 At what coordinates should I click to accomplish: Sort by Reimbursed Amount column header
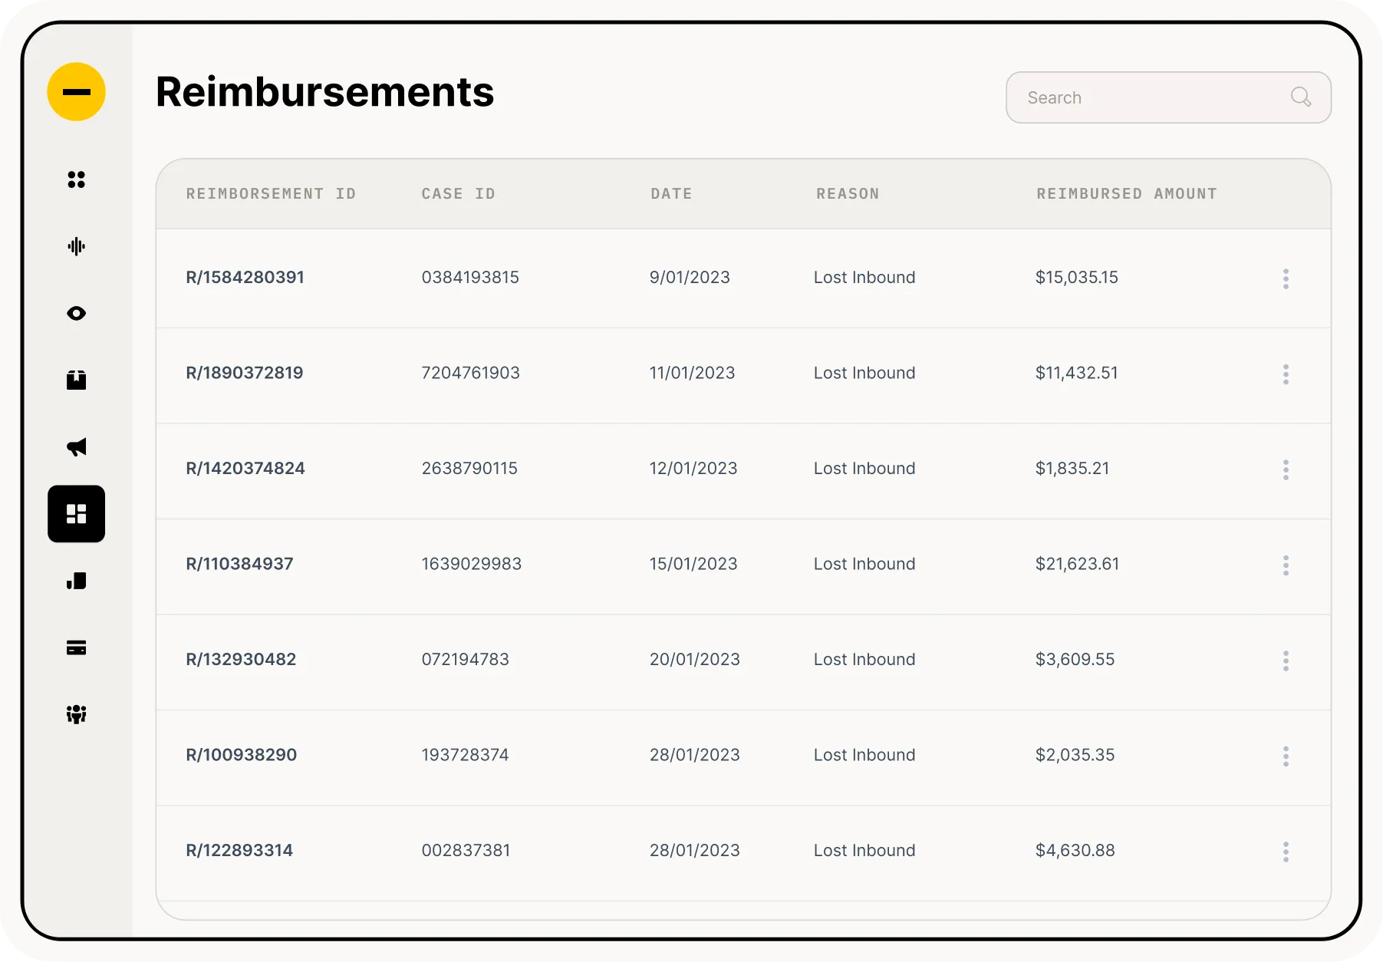(1126, 194)
